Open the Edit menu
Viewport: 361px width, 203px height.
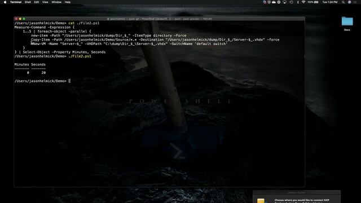36,2
